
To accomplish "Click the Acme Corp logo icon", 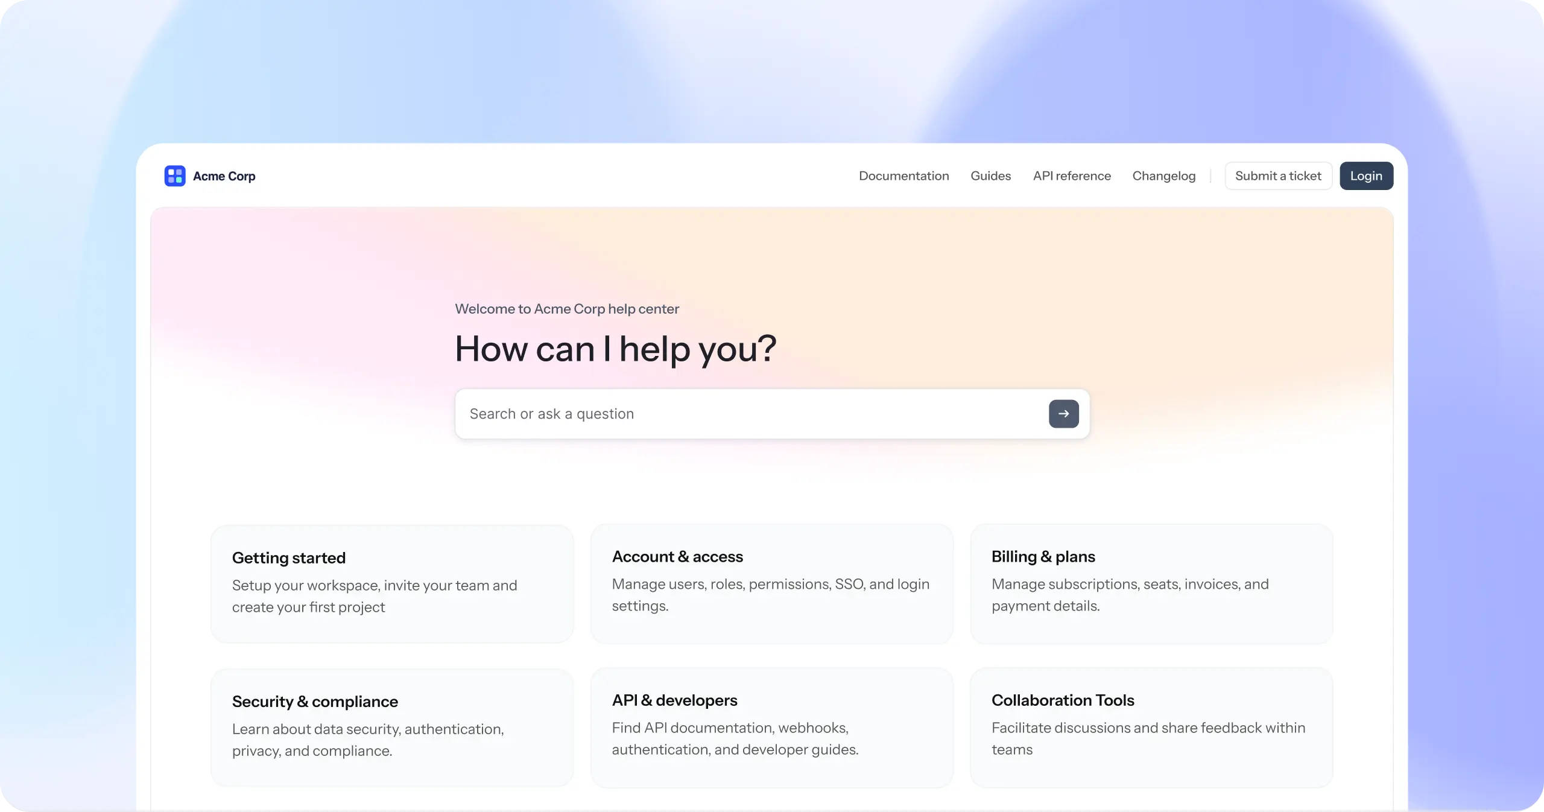I will point(175,176).
